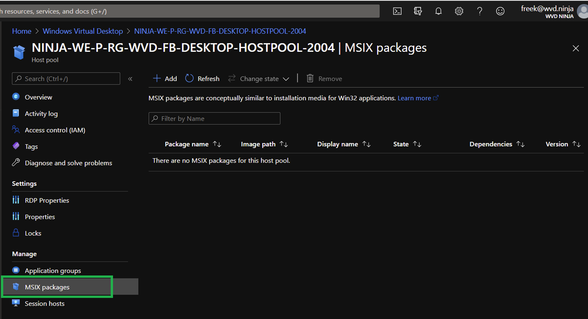The width and height of the screenshot is (588, 319).
Task: Add a new MSIX package
Action: coord(165,79)
